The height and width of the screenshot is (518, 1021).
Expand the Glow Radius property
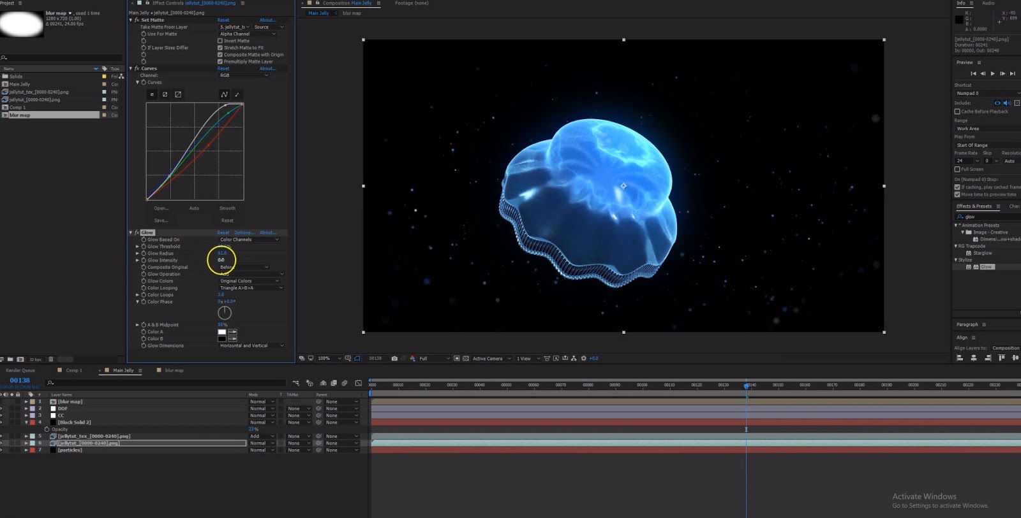tap(137, 254)
